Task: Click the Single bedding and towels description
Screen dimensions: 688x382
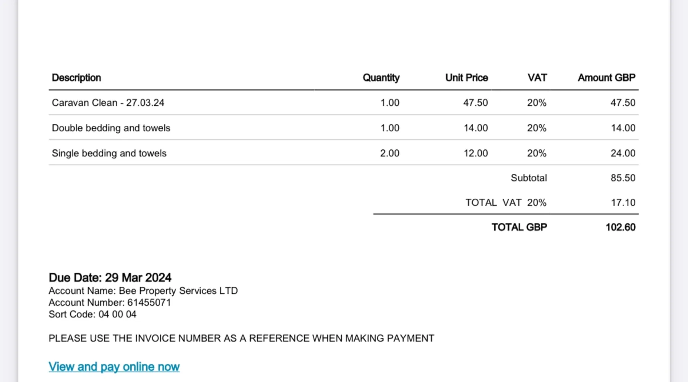Action: (109, 153)
